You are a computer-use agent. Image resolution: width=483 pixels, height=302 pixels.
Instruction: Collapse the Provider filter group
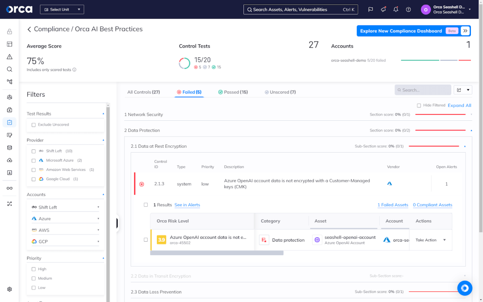tap(103, 140)
